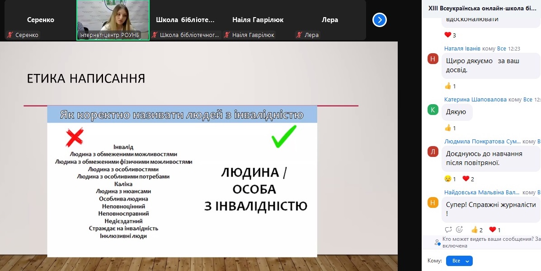The height and width of the screenshot is (271, 541).
Task: Open the add reaction smiley under Супер message
Action: 459,230
